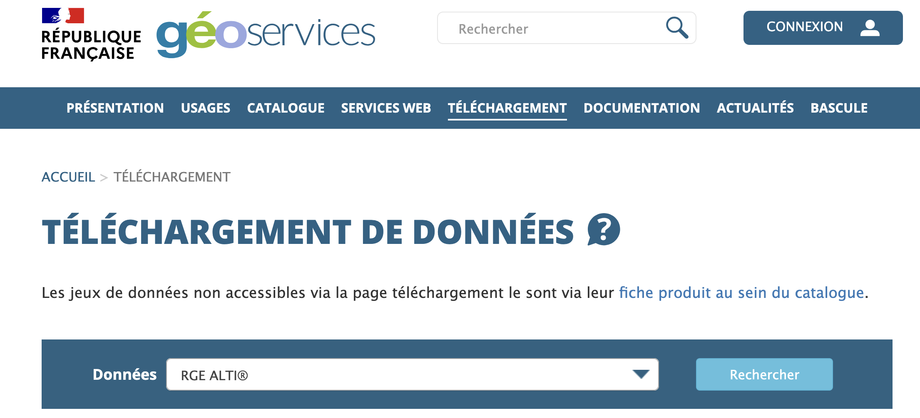The height and width of the screenshot is (418, 920).
Task: Open the BASCULE menu item
Action: pos(839,108)
